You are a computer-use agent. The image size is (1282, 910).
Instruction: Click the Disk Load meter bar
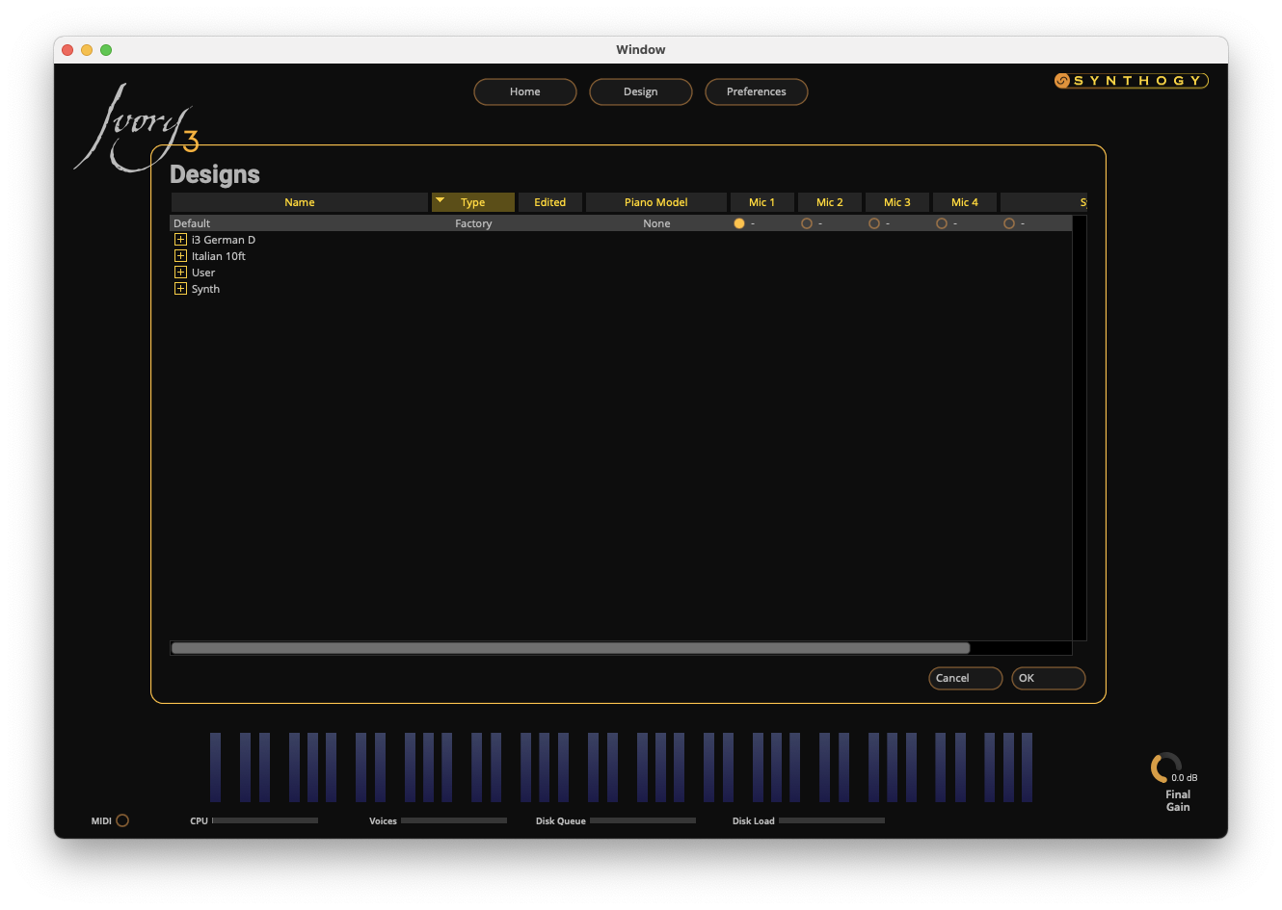click(832, 820)
